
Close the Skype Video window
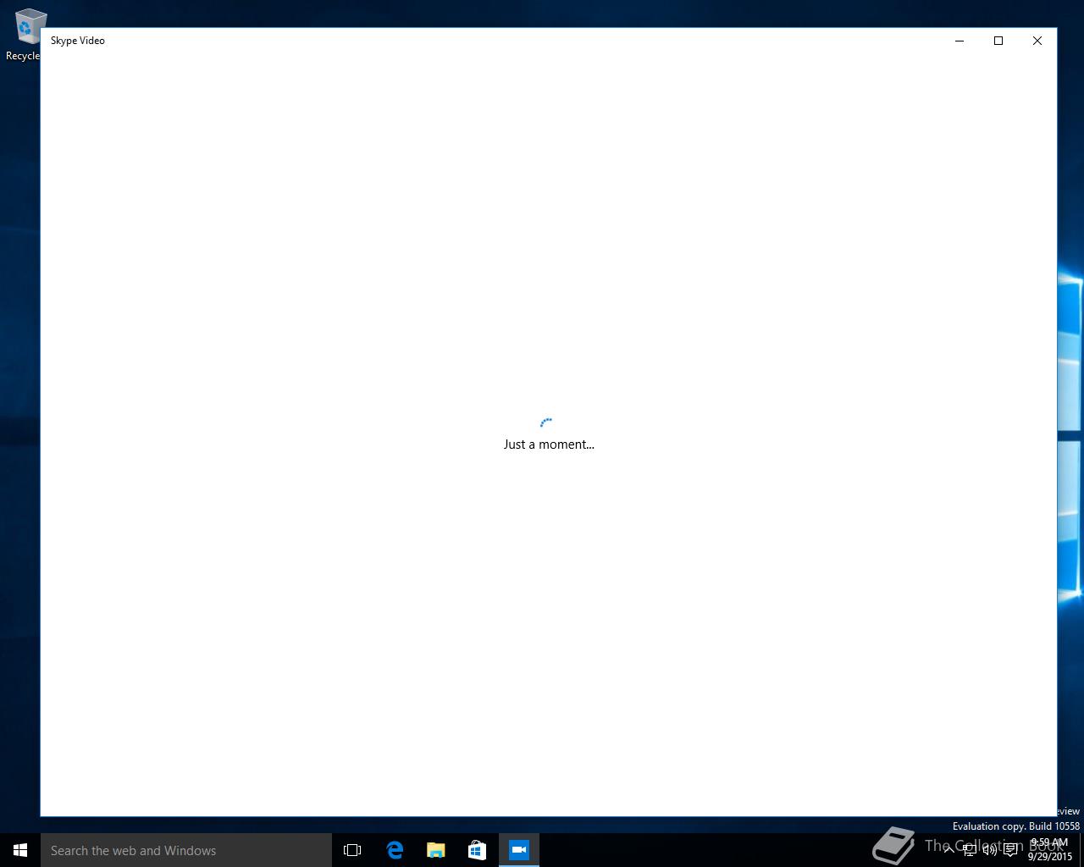coord(1037,41)
